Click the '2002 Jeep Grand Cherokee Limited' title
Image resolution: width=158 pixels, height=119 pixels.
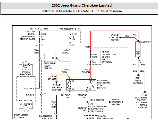click(82, 5)
